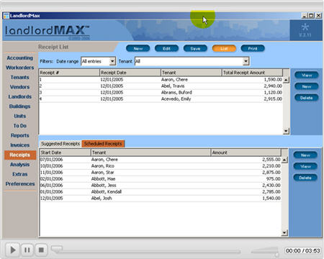
Task: Select scheduled receipt Aaron, Star
Action: tap(161, 173)
